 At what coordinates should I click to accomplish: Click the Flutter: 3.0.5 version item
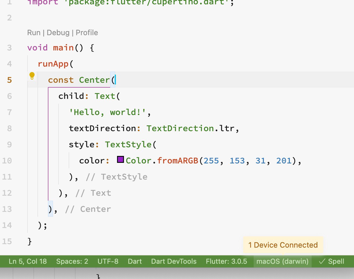click(227, 261)
